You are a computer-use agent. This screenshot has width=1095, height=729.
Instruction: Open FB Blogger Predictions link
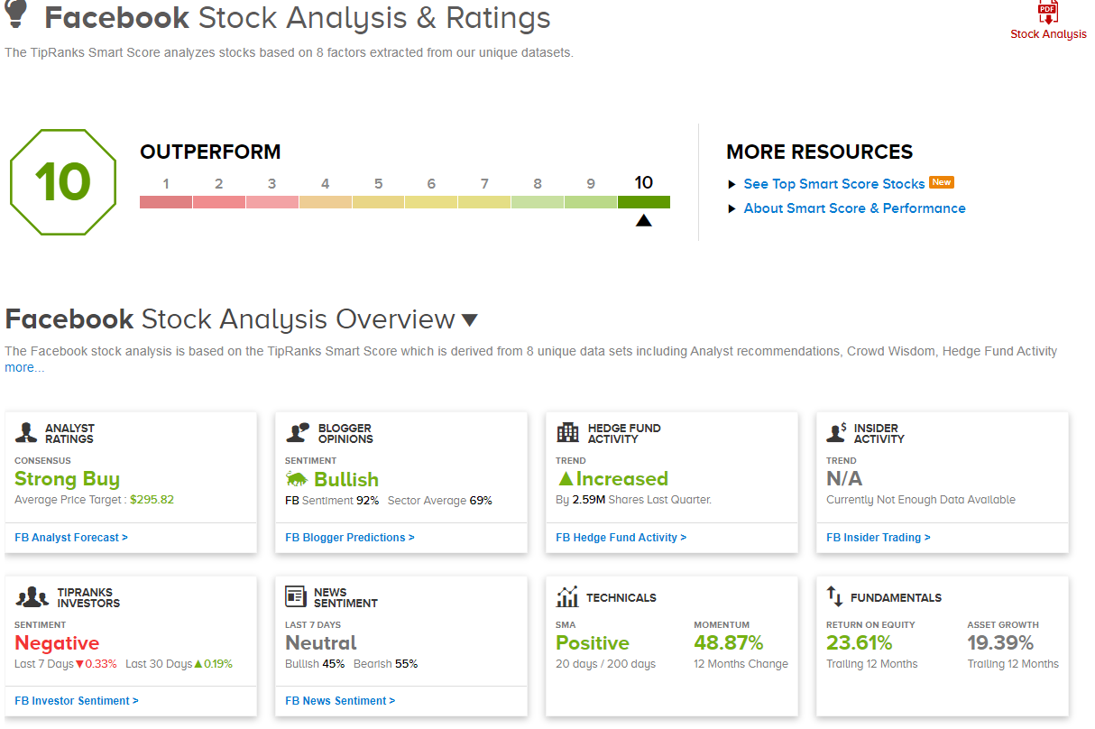350,538
